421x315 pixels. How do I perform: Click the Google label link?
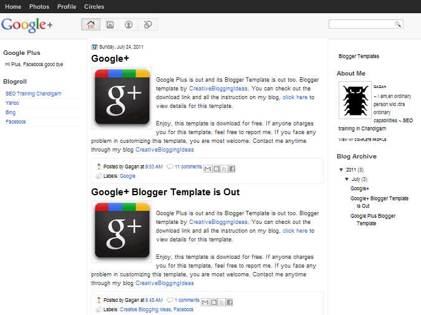click(x=127, y=176)
